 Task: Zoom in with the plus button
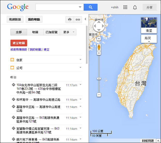pyautogui.click(x=99, y=53)
